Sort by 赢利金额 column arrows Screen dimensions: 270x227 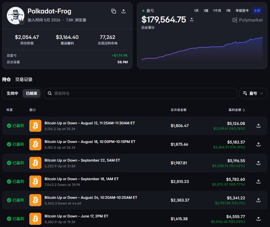point(244,110)
